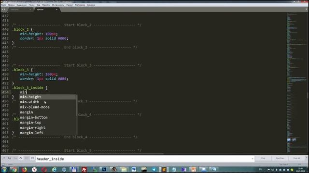This screenshot has width=309, height=173.
Task: Click the side panel toggle in status bar
Action: click(3, 164)
